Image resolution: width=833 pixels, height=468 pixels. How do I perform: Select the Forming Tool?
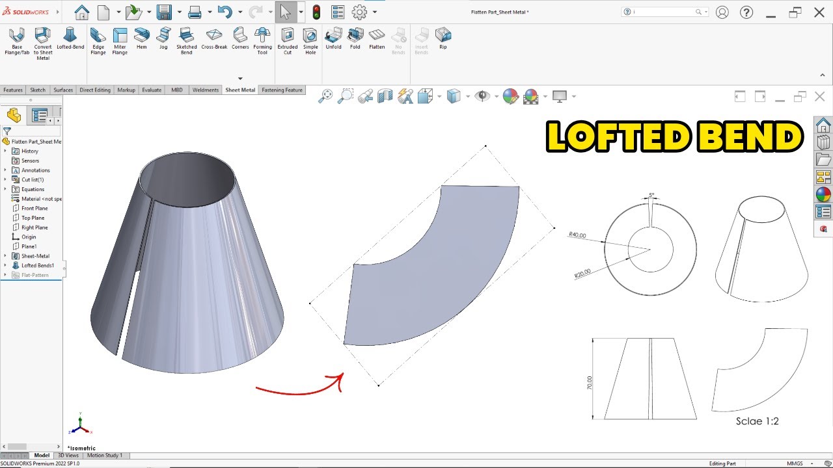tap(262, 40)
